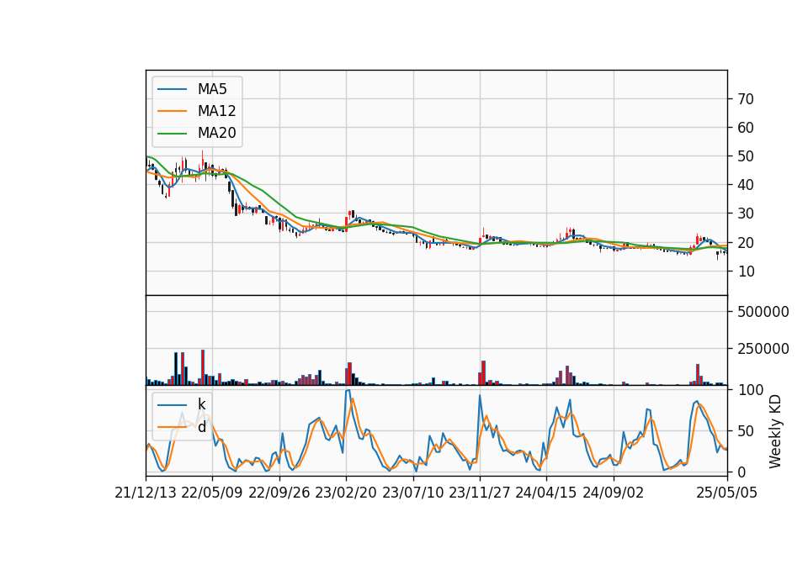Click the KD axis value 100
Screen dimensions: 808x580
tap(751, 390)
